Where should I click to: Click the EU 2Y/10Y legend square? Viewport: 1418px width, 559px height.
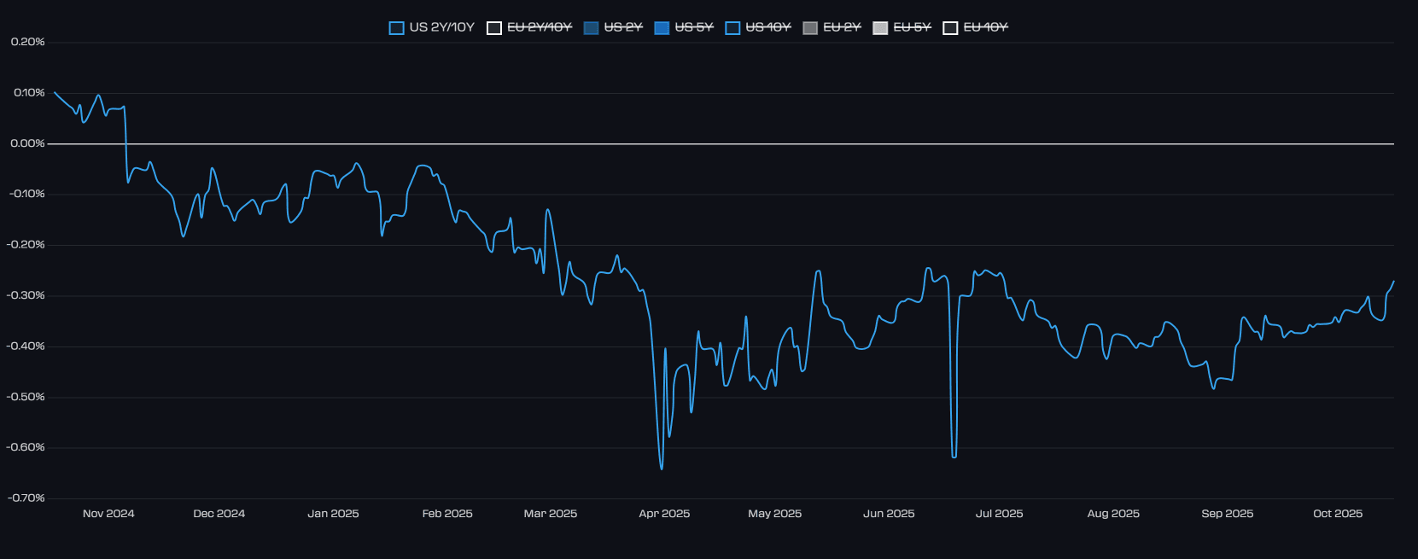[493, 28]
